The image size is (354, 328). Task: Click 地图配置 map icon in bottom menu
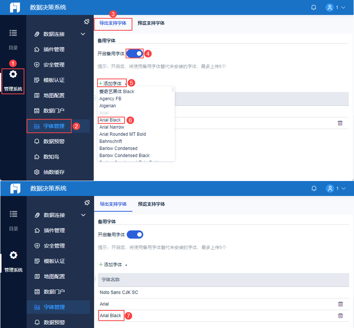(x=37, y=276)
